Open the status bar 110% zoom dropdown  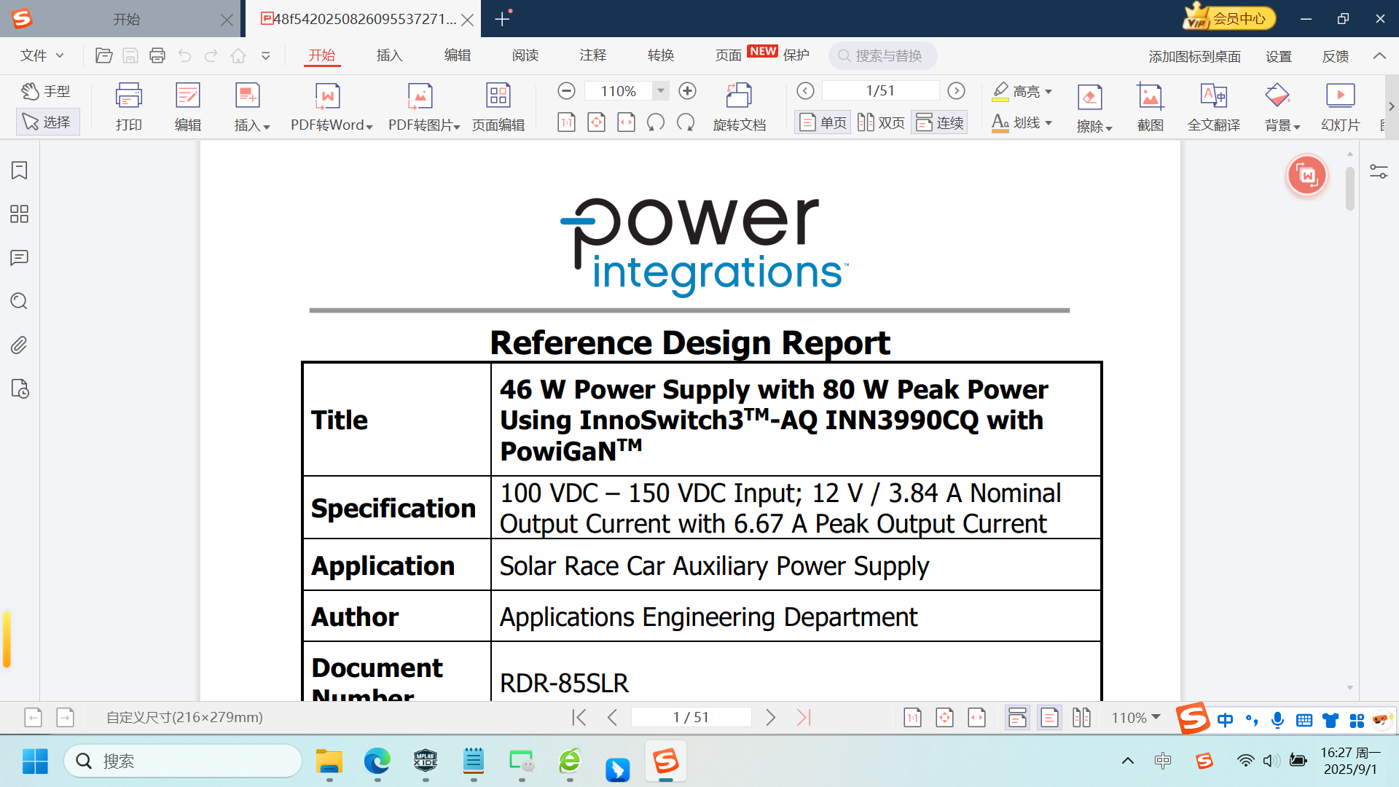pyautogui.click(x=1135, y=718)
